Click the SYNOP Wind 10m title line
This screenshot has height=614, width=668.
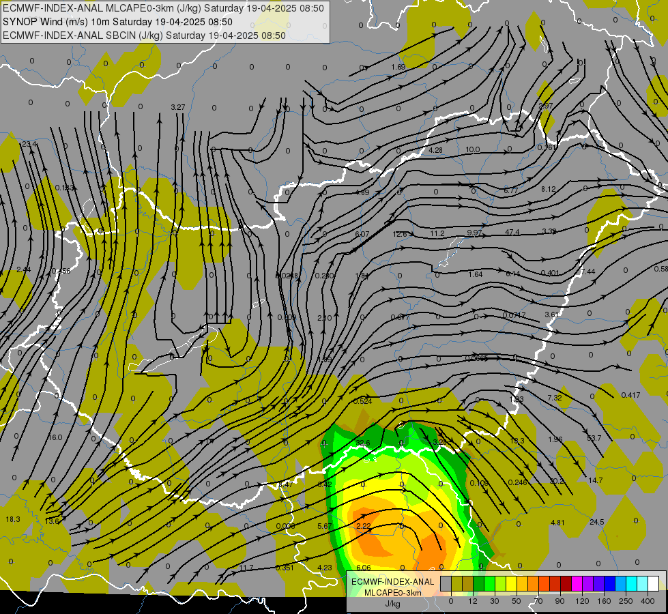pos(117,22)
